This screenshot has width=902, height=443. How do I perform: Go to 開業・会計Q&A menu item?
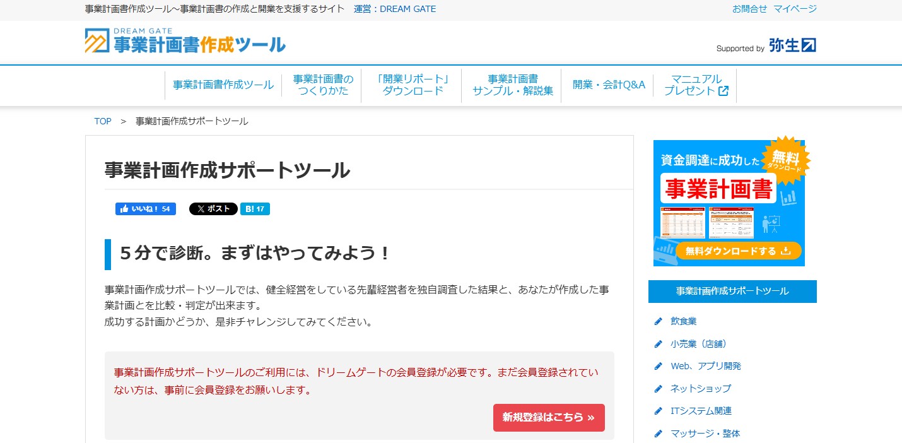pos(609,85)
